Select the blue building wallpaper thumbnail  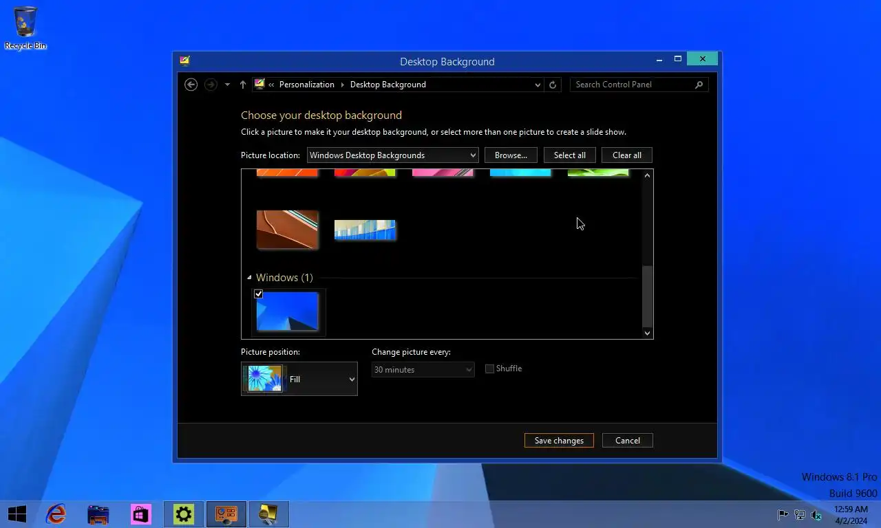click(x=365, y=230)
